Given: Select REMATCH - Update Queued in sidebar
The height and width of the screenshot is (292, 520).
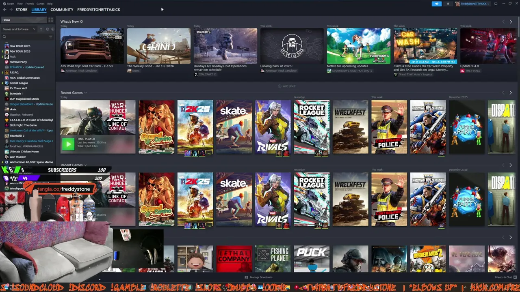Looking at the screenshot, I should pos(27,67).
